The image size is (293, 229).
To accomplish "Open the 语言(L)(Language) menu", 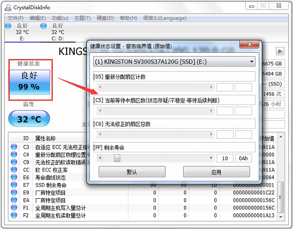I will pyautogui.click(x=165, y=18).
